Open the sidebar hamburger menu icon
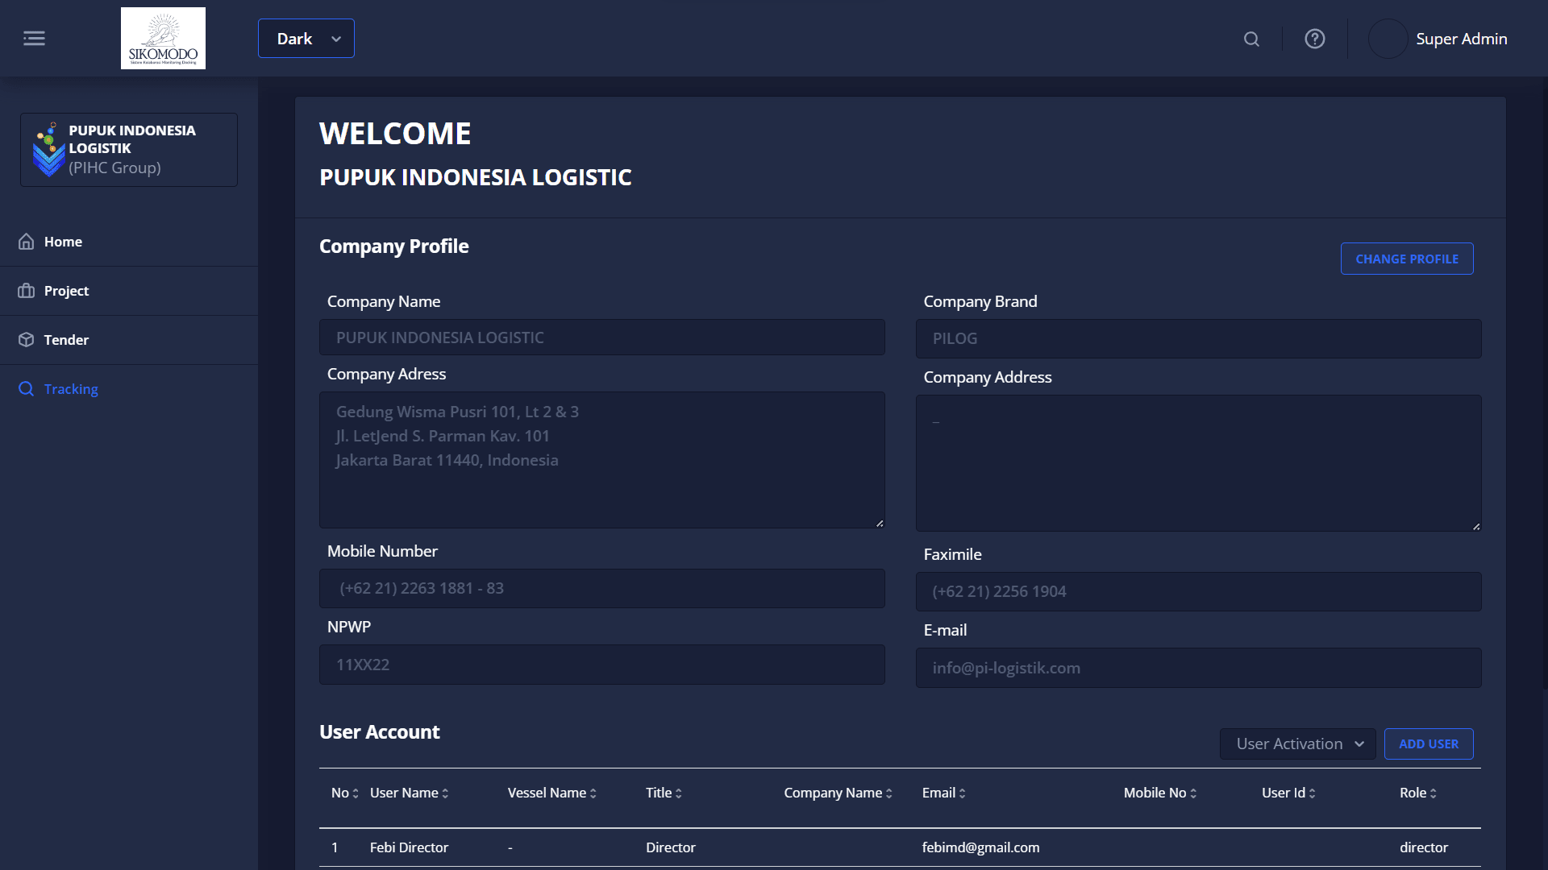The image size is (1548, 870). click(35, 38)
